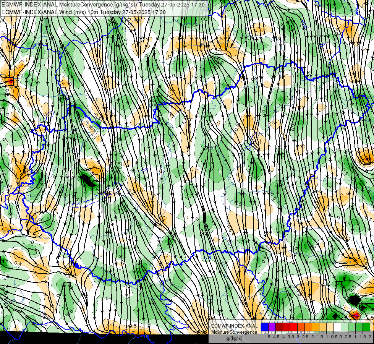The image size is (374, 344).
Task: Pick the light orange swatch between -1.5 and -1
Action: pos(323,327)
